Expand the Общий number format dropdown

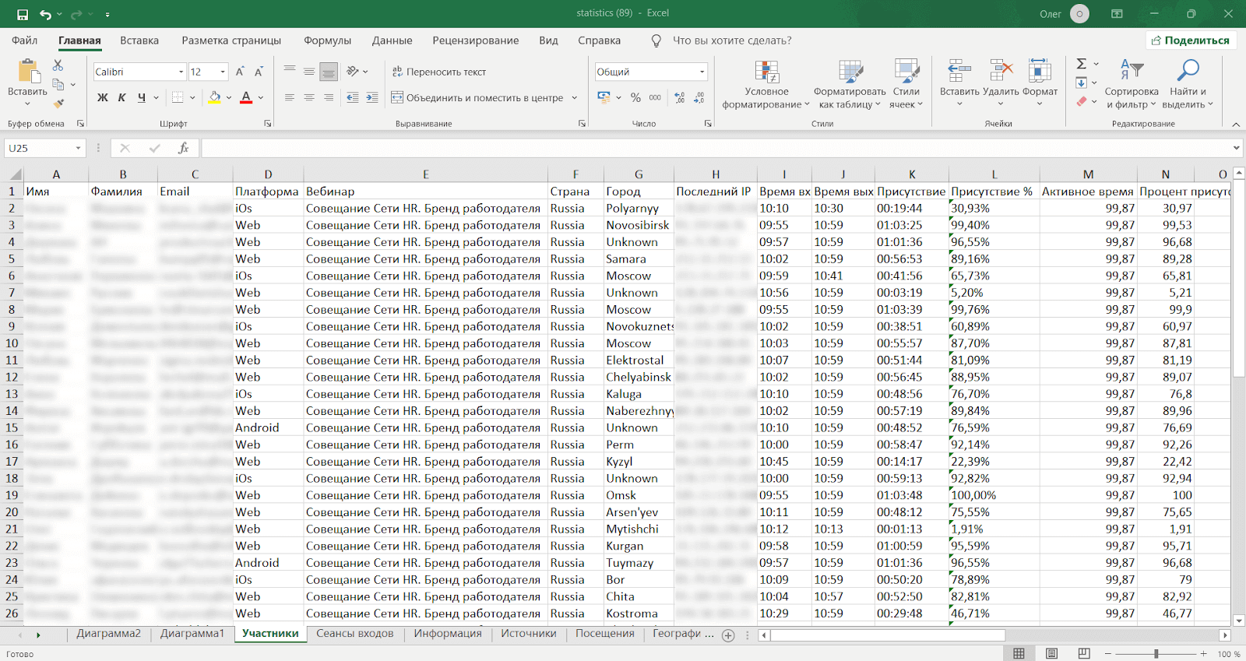pos(702,72)
